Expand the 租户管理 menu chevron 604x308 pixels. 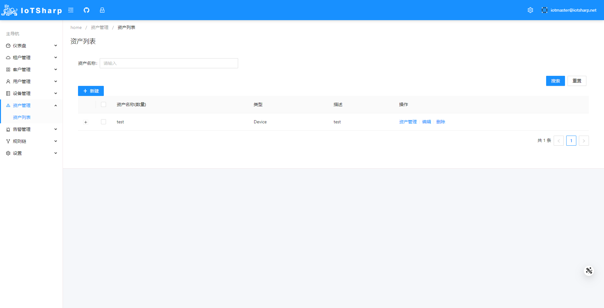pyautogui.click(x=56, y=58)
